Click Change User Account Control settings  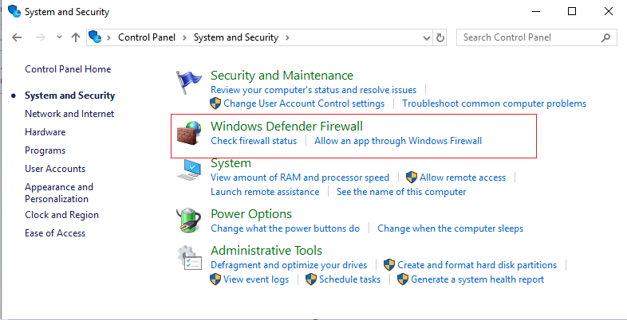[303, 103]
